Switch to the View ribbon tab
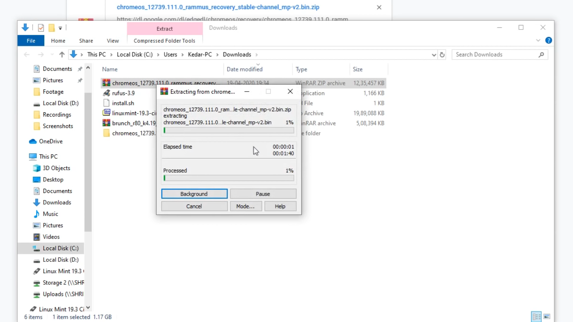 click(113, 41)
